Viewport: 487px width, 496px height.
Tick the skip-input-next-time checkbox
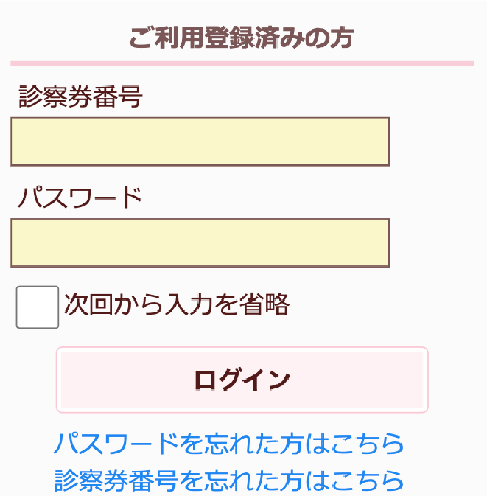click(37, 307)
